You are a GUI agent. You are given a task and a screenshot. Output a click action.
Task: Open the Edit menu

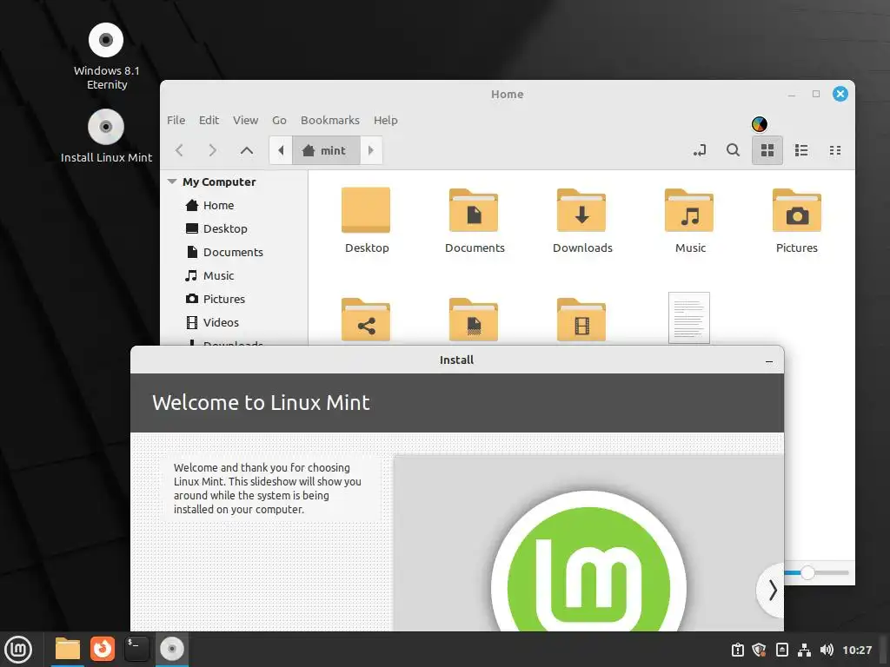[x=209, y=120]
